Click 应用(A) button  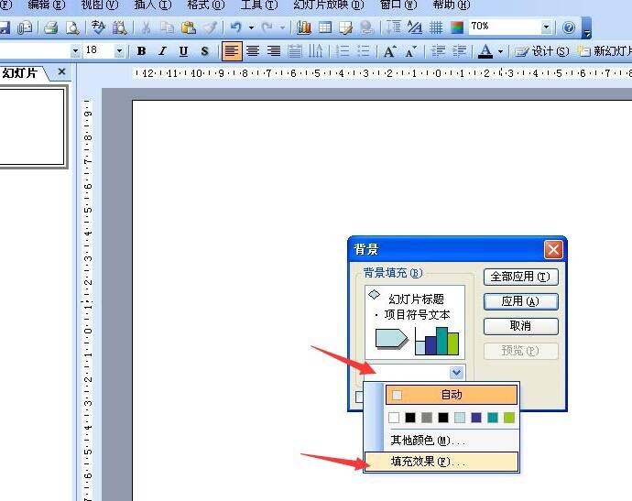(x=521, y=301)
